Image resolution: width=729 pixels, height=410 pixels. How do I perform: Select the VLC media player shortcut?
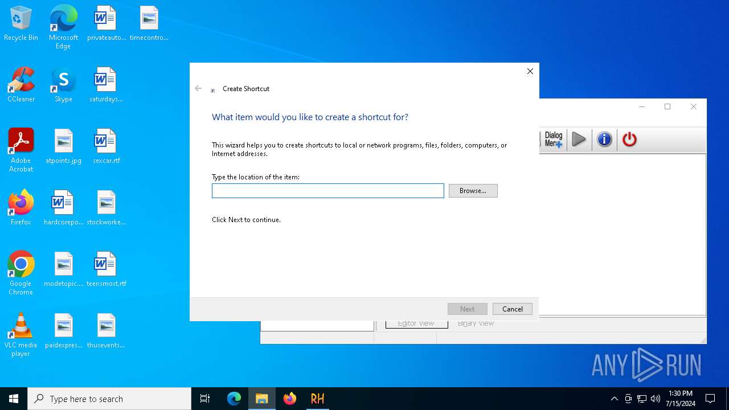[x=21, y=335]
